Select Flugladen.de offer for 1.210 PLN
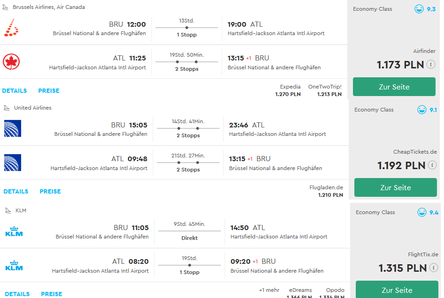The height and width of the screenshot is (298, 444). tap(326, 191)
